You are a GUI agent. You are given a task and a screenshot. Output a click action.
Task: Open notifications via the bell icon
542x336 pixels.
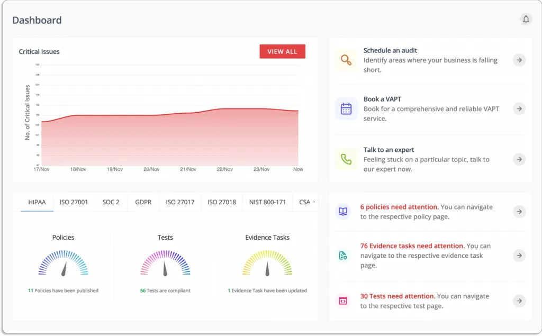526,19
